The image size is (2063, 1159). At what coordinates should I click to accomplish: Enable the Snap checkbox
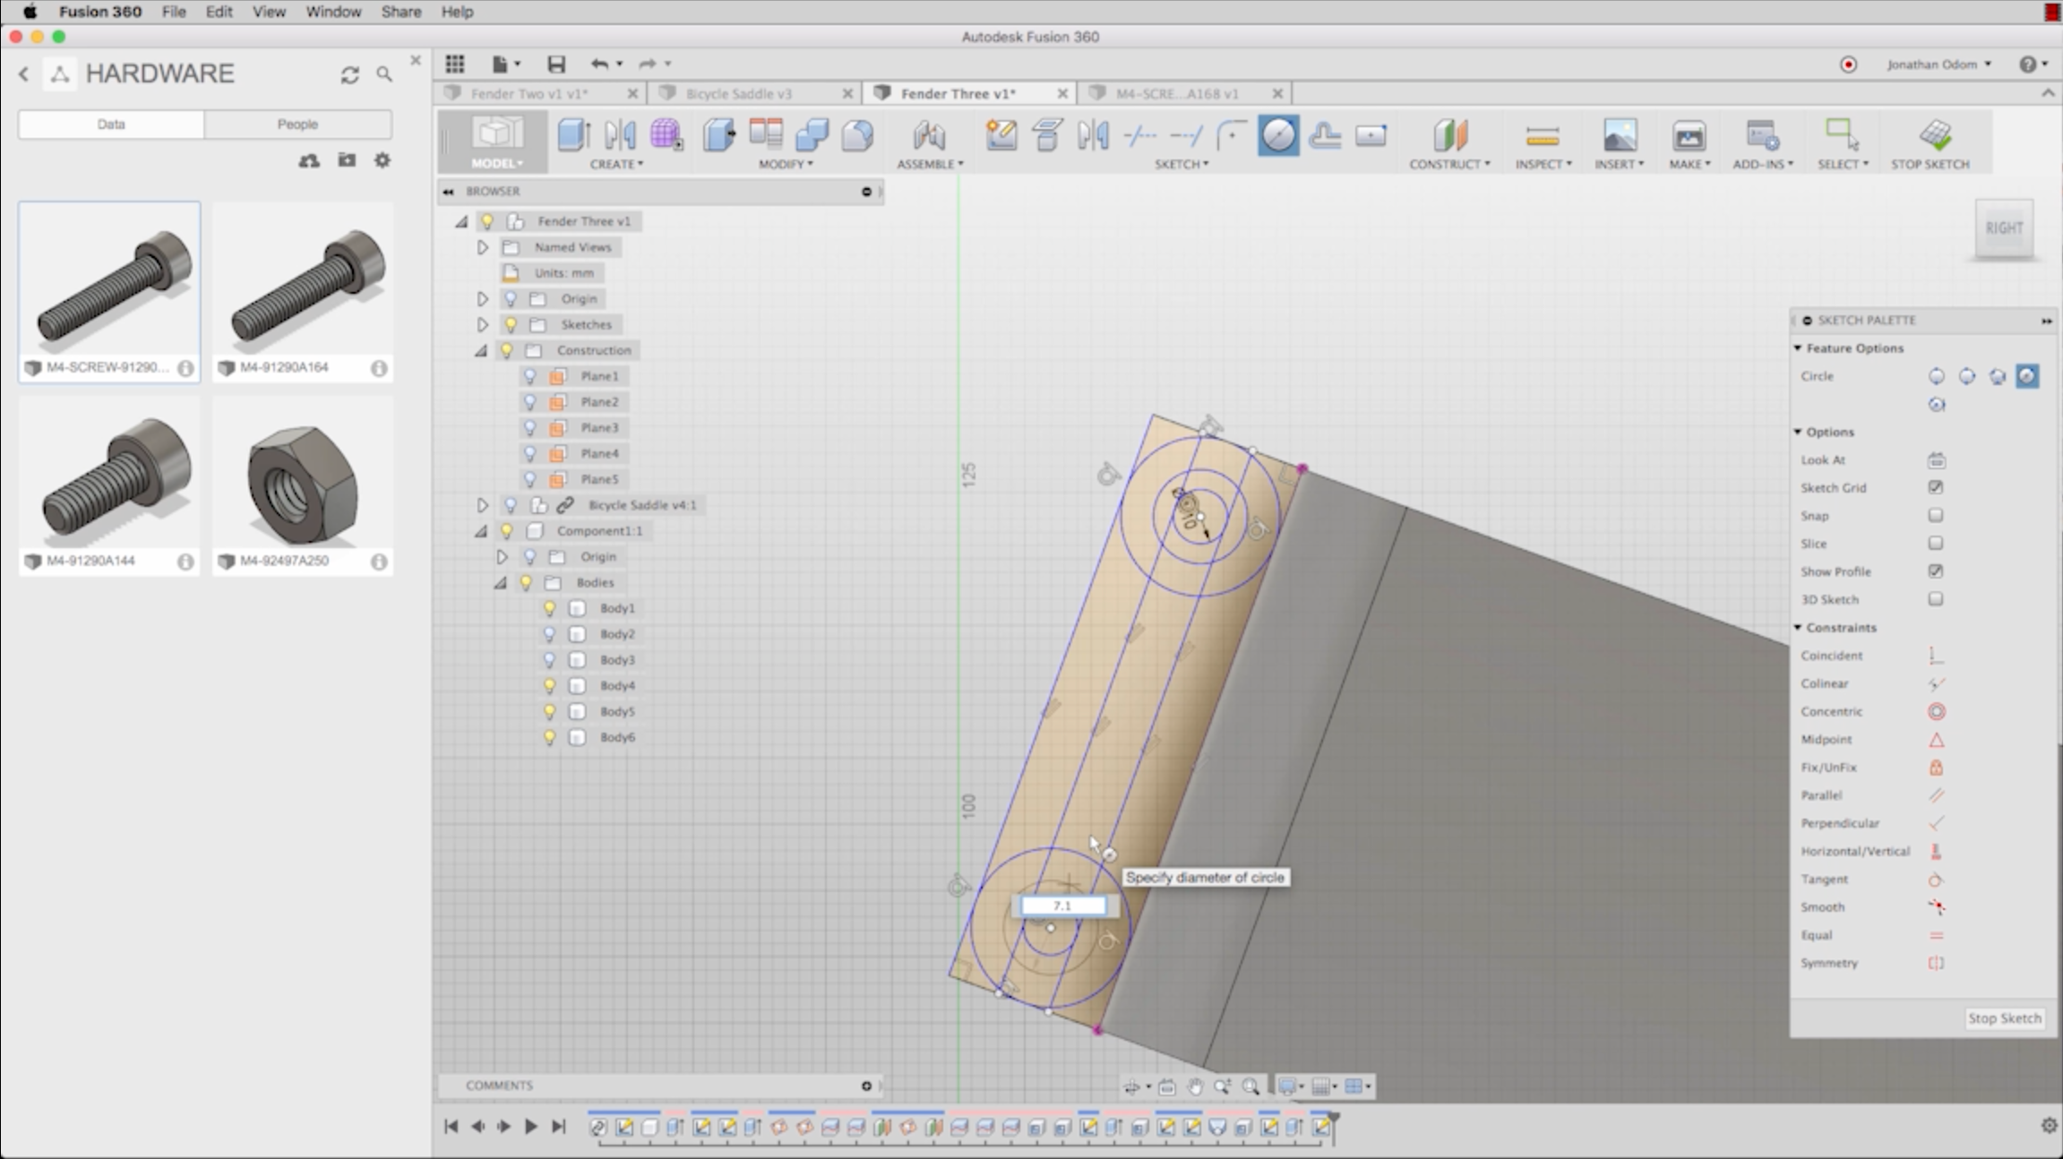click(1936, 516)
